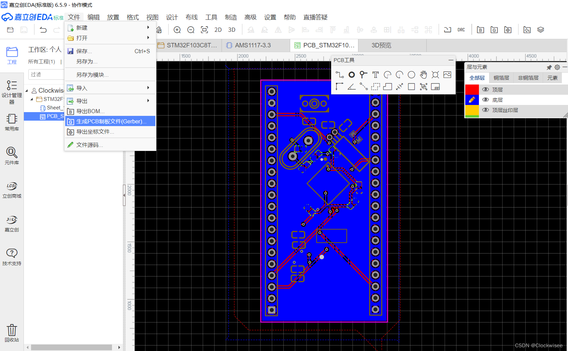Expand the 新建 submenu arrow
Viewport: 568px width, 351px height.
(148, 27)
